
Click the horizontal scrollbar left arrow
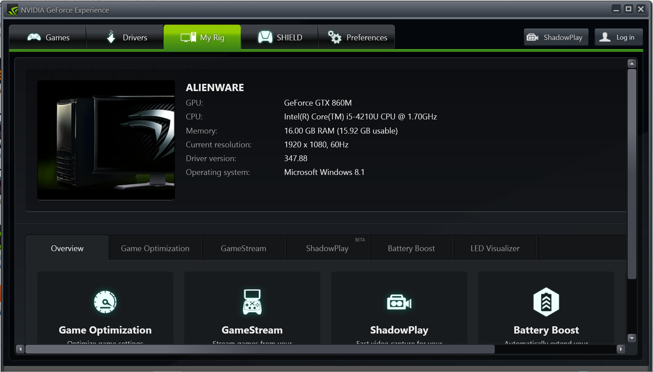pos(20,349)
